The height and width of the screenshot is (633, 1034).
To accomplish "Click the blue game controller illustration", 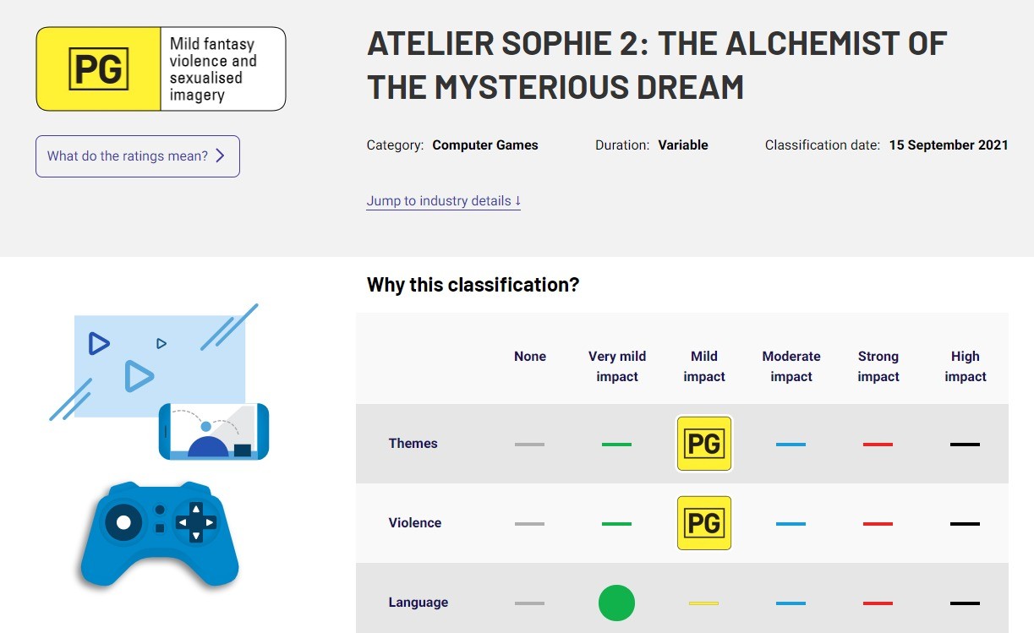I will point(160,534).
